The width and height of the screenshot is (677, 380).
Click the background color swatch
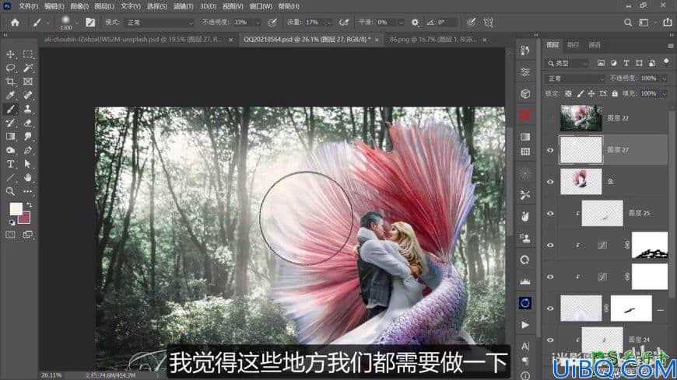(x=26, y=218)
